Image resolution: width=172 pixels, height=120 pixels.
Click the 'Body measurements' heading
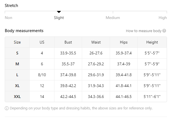tap(24, 31)
